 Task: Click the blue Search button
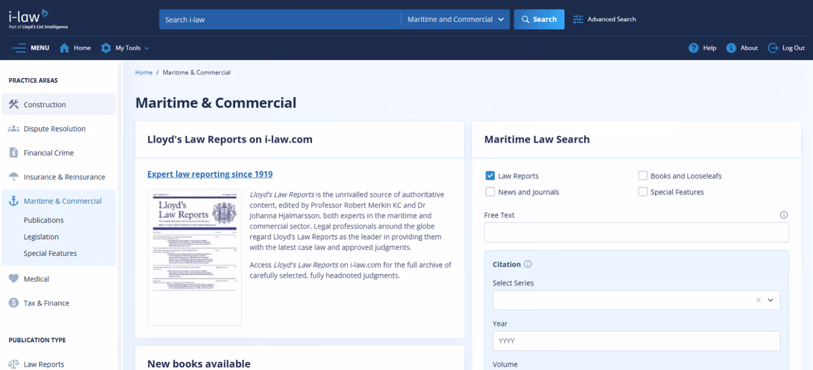point(539,19)
